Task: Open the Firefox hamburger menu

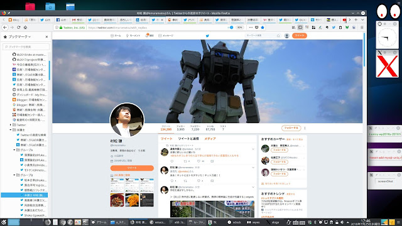Action: pyautogui.click(x=362, y=28)
